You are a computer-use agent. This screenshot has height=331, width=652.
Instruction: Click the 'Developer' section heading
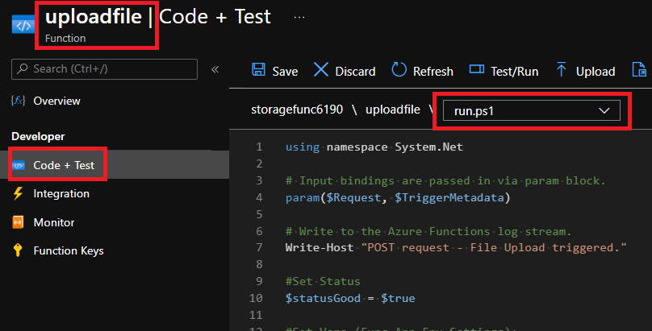[x=38, y=136]
